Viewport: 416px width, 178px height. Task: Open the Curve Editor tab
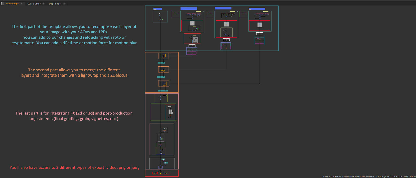pos(34,4)
